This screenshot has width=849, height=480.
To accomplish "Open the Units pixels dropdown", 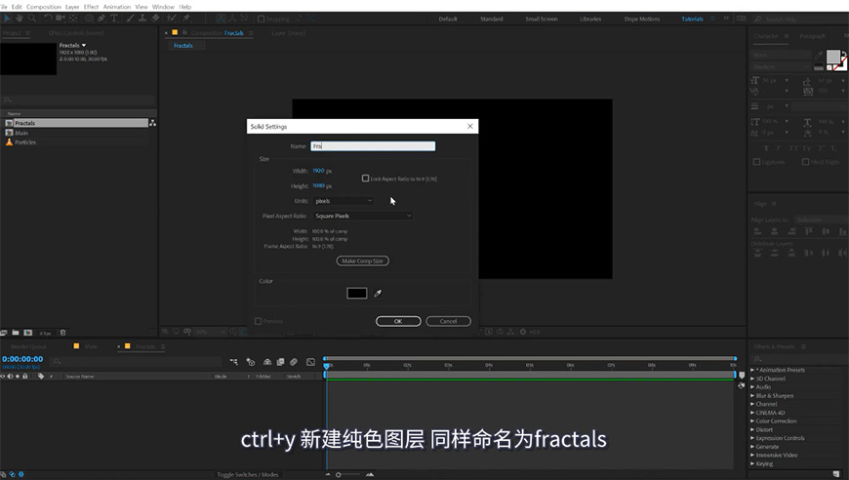I will click(344, 201).
